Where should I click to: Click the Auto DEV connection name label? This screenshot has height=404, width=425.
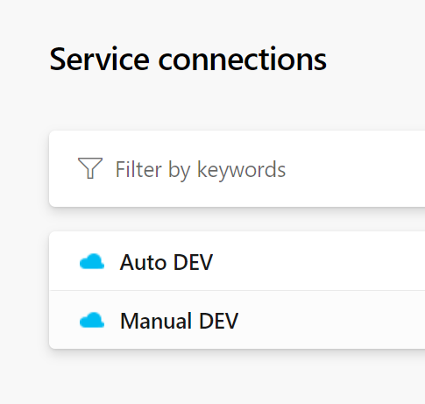point(166,262)
